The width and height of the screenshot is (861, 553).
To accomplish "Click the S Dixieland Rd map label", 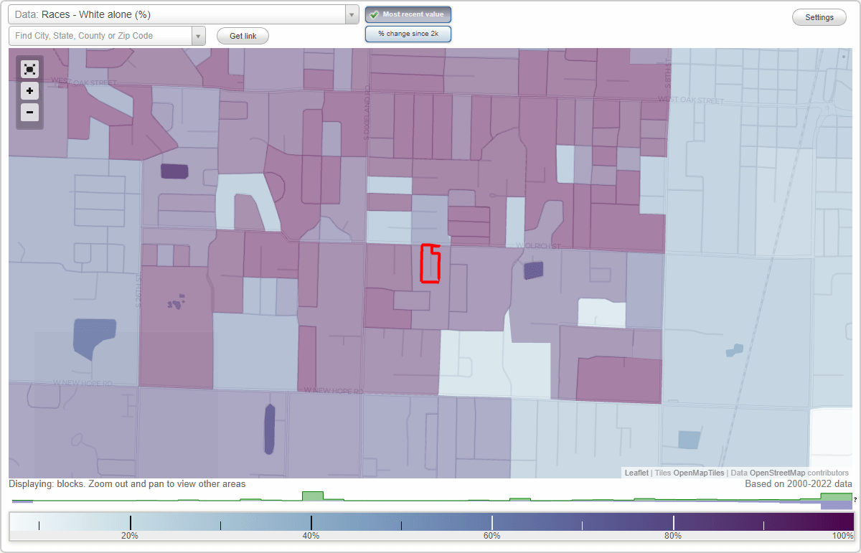I will [365, 111].
